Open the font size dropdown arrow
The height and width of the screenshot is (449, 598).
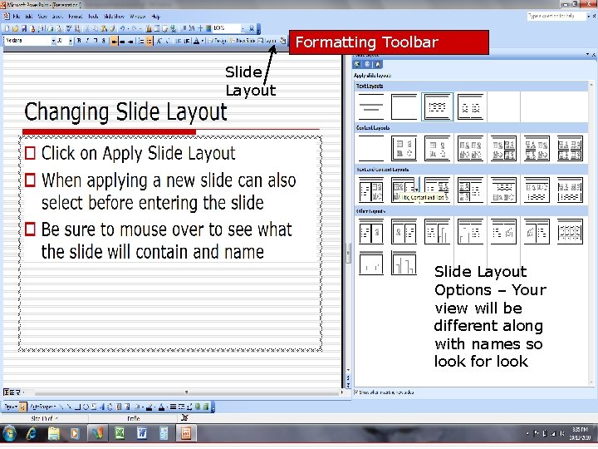(x=71, y=41)
